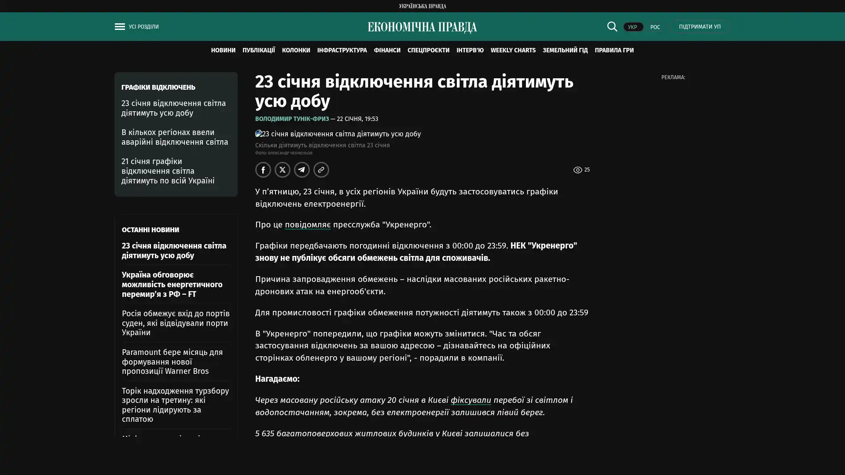Follow the 'фіксували' link in article
This screenshot has width=845, height=475.
[471, 400]
